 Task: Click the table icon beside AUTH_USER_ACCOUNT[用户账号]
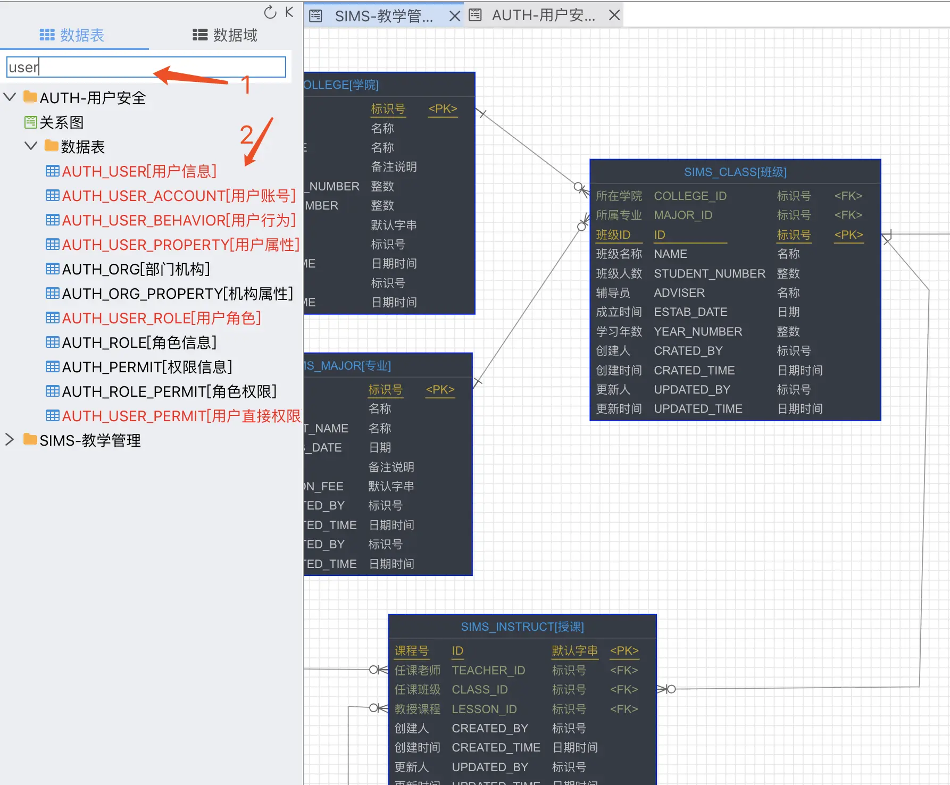(x=53, y=195)
